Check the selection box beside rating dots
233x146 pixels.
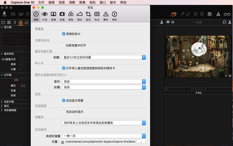point(166,89)
